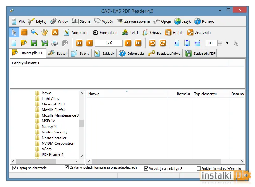Image resolution: width=255 pixels, height=187 pixels.
Task: Click the grey cursor icon after percent
Action: pos(236,43)
